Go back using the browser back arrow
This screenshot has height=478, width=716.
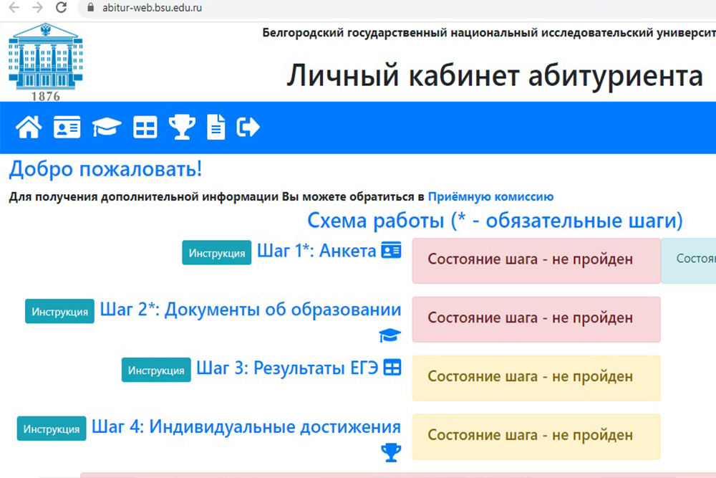pos(13,9)
